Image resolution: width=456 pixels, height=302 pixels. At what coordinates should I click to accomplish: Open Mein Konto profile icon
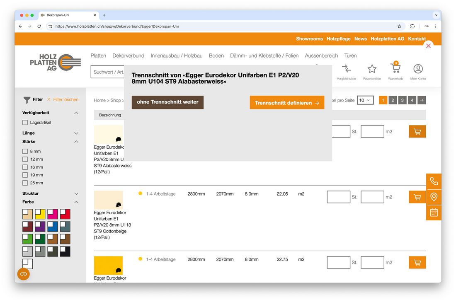(x=418, y=69)
